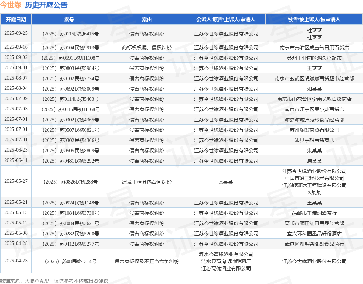The height and width of the screenshot is (284, 363).
Task: Click defendant 苏州工业园区鸿久盛超市
Action: tap(314, 58)
